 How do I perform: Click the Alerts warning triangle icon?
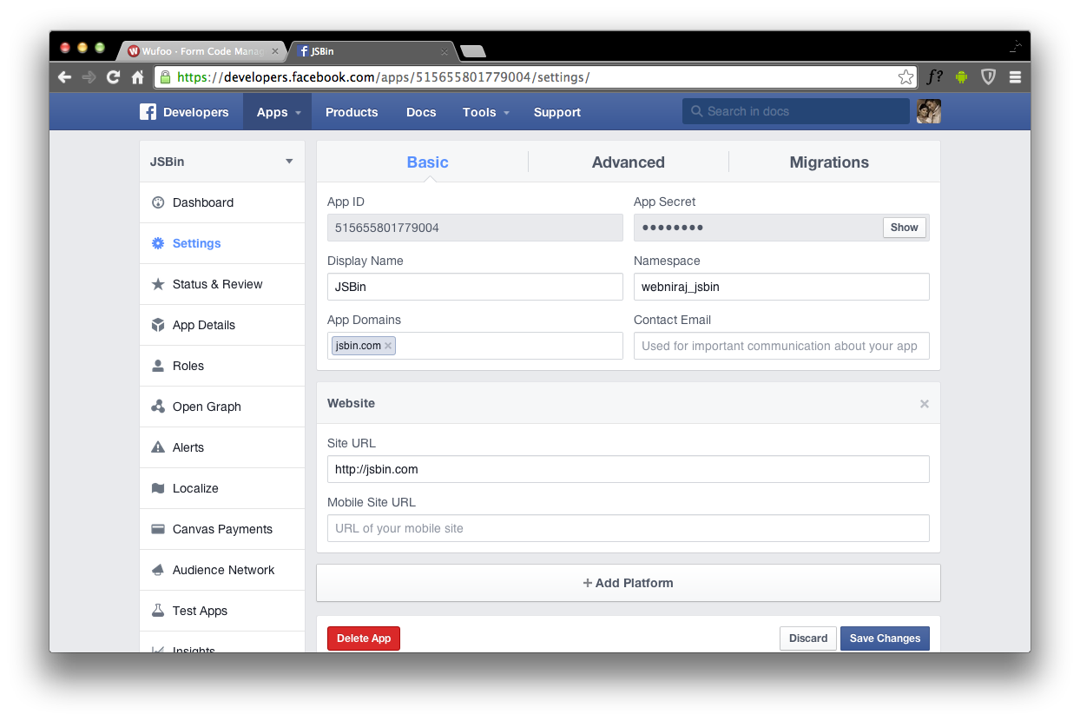(x=158, y=447)
